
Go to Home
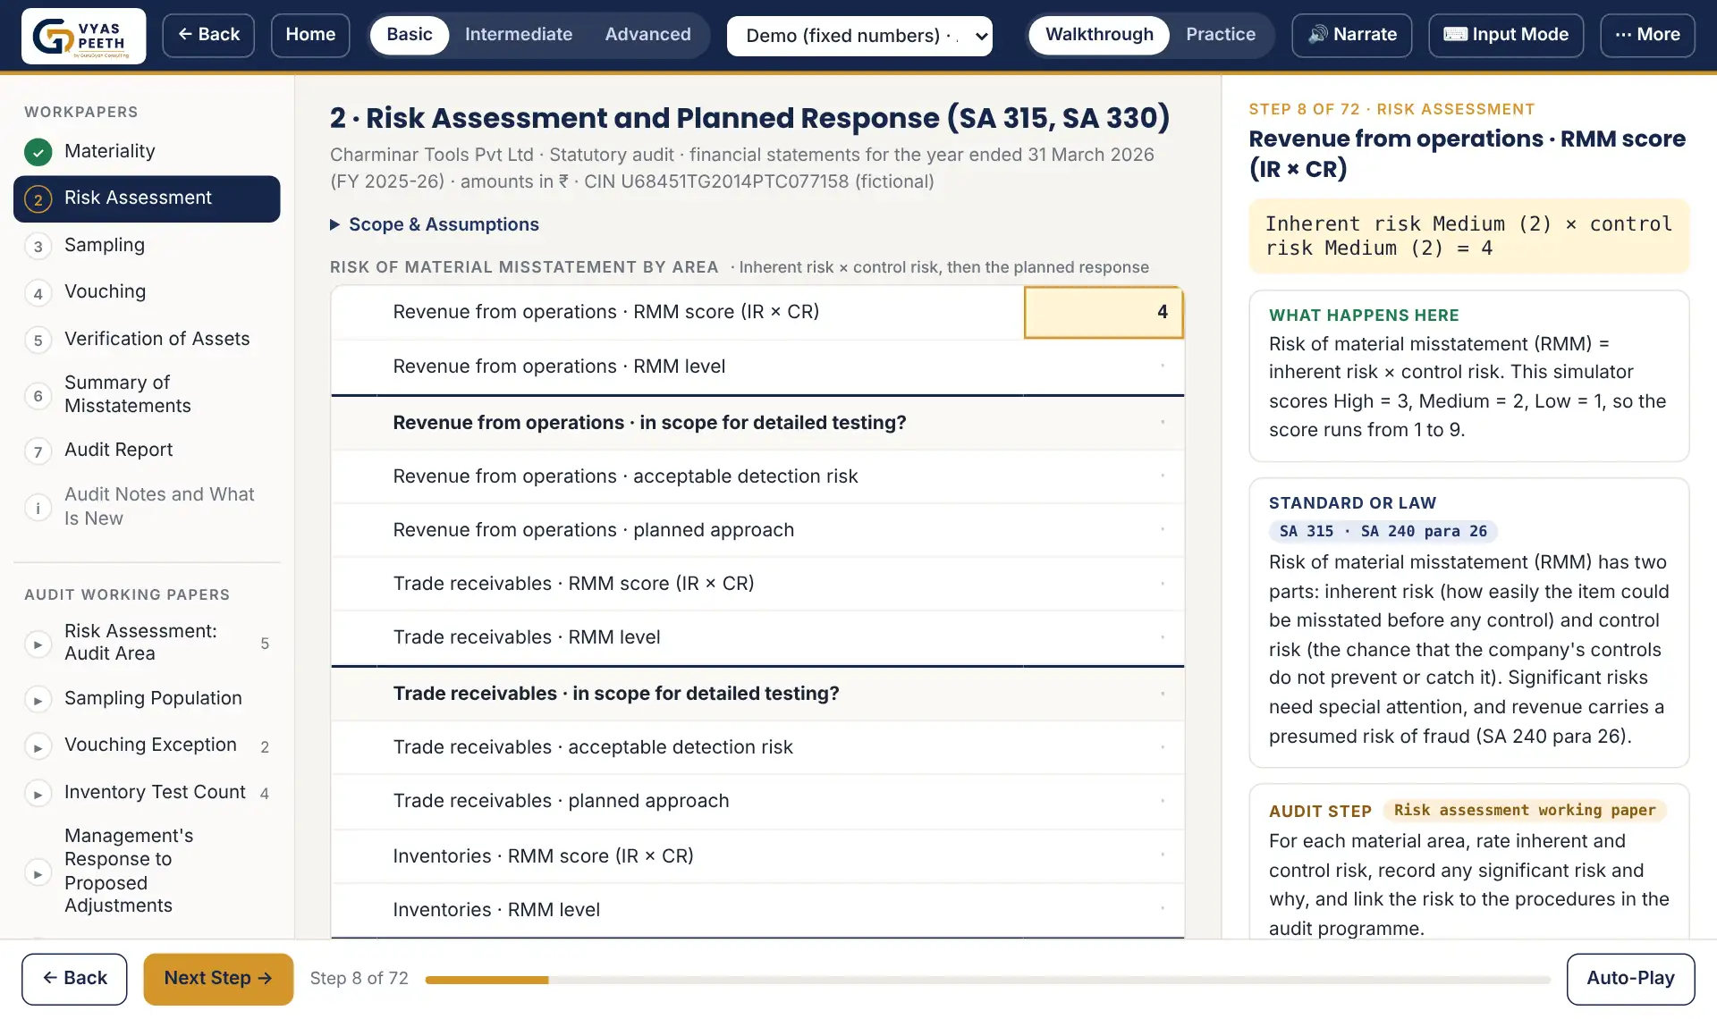(x=310, y=35)
